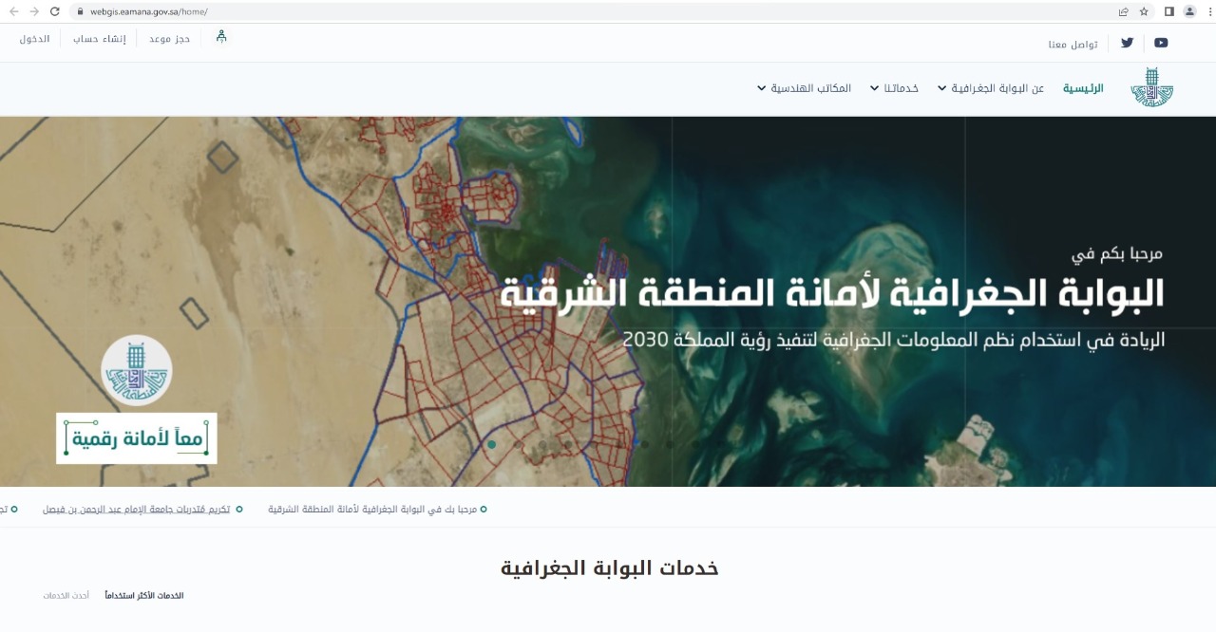Select the الرئيسية menu item

pyautogui.click(x=1083, y=88)
